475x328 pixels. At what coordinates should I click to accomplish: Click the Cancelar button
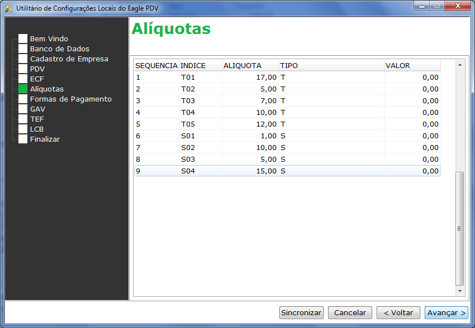click(x=350, y=312)
